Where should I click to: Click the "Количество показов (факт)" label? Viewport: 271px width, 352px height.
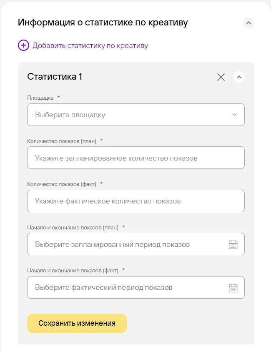(x=62, y=184)
